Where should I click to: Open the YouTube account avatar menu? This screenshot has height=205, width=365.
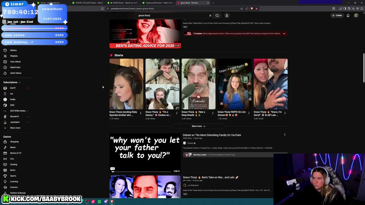(x=356, y=15)
